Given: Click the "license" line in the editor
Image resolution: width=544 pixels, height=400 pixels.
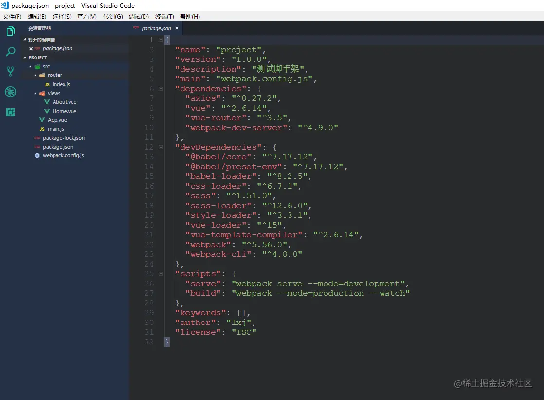Looking at the screenshot, I should pos(216,332).
